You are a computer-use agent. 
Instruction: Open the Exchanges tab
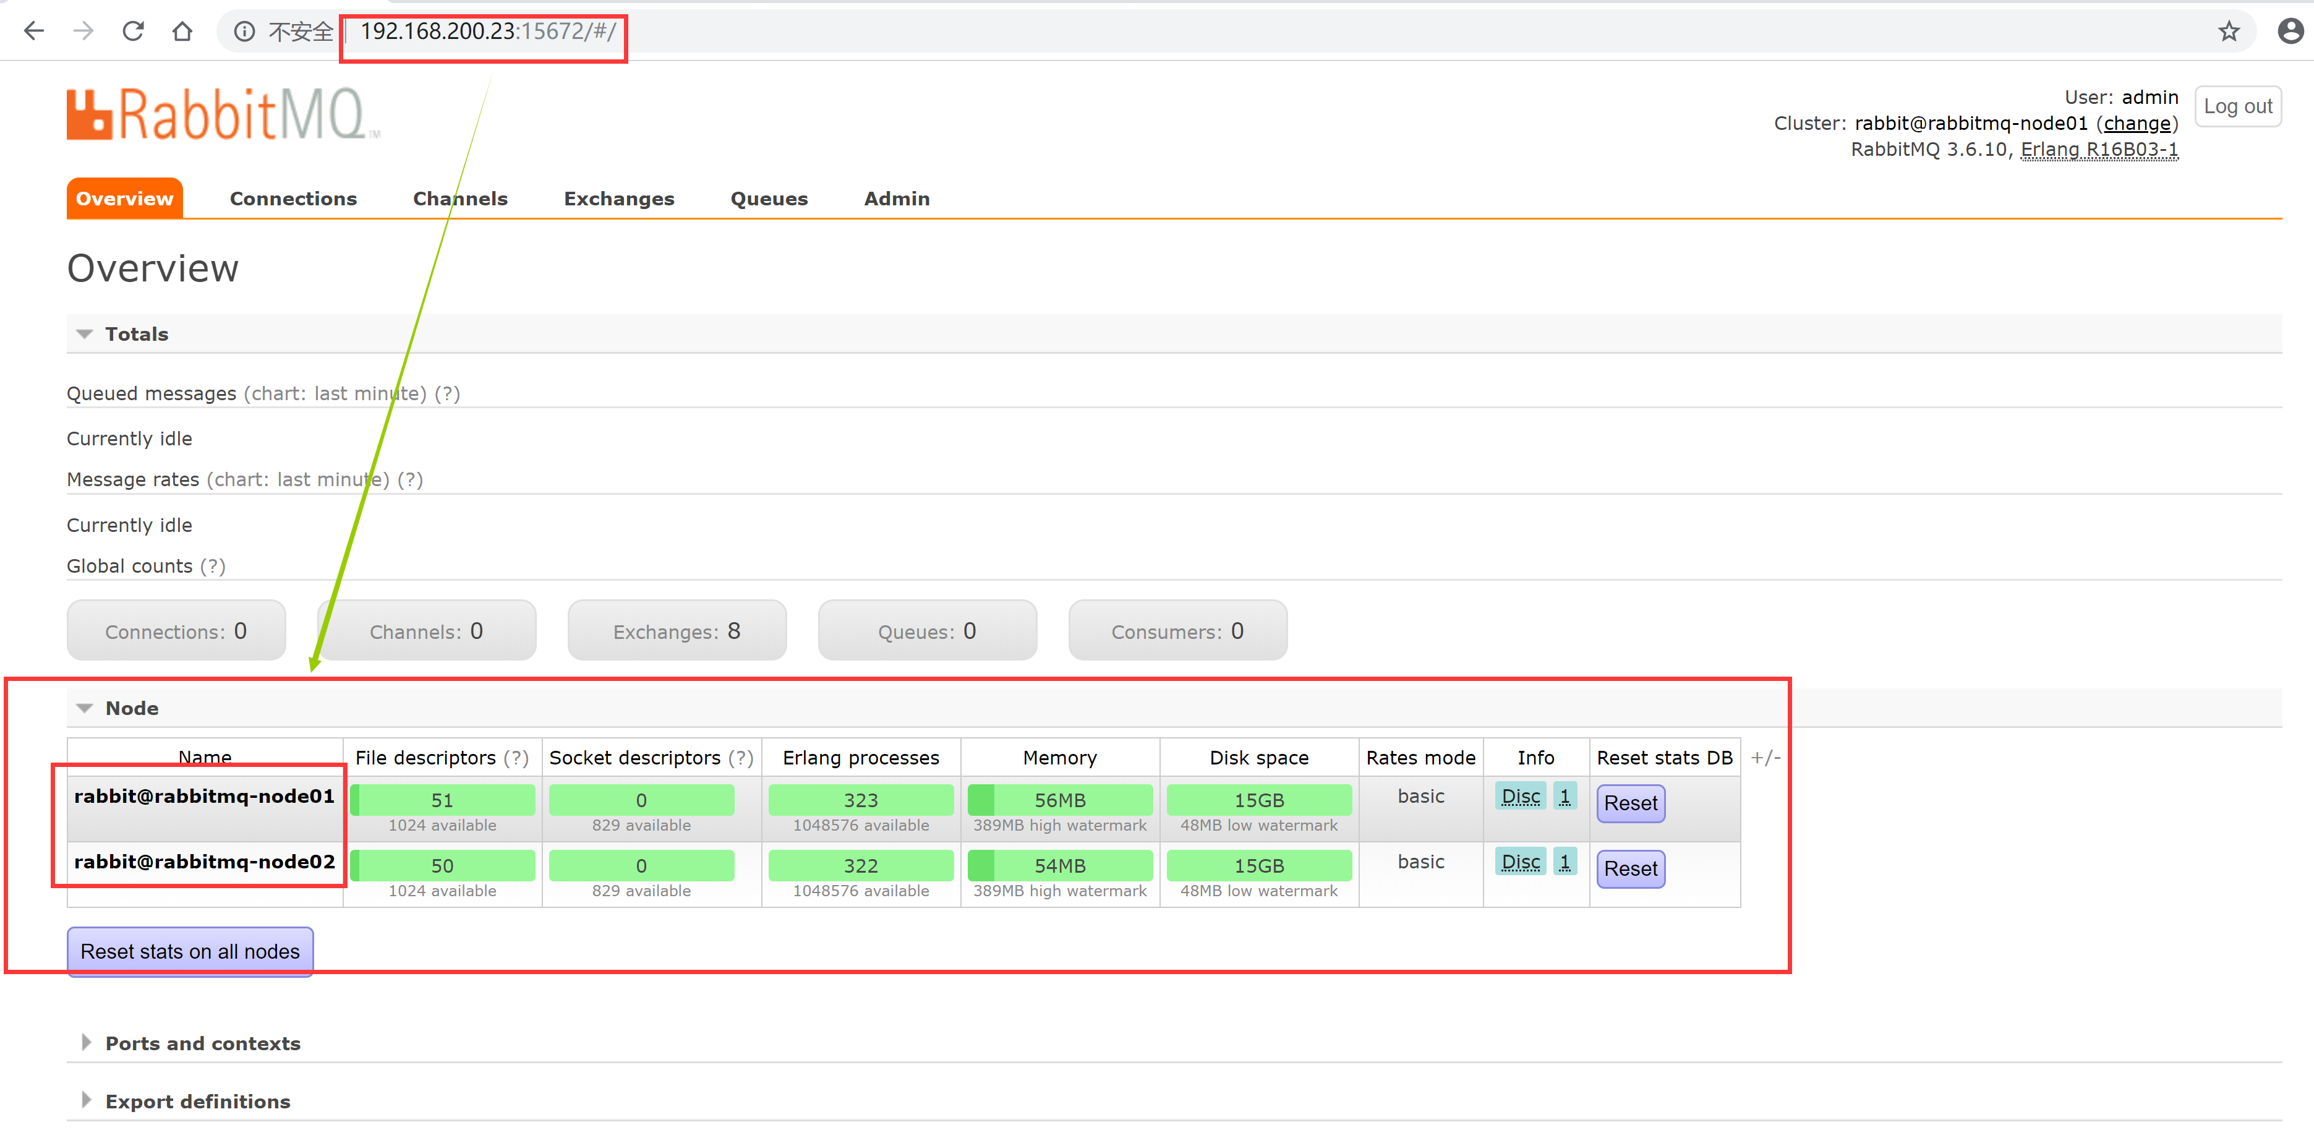point(619,199)
